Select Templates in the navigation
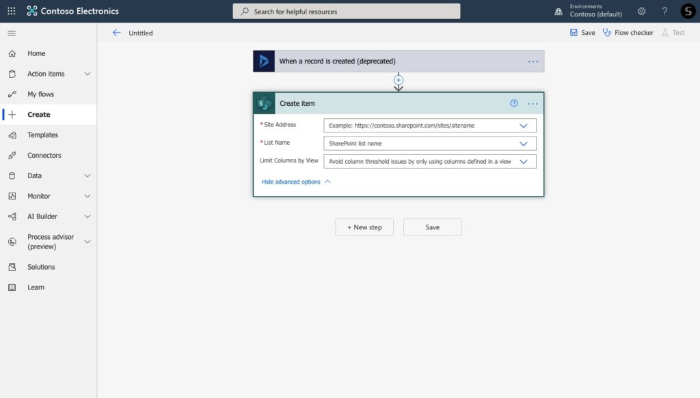Image resolution: width=700 pixels, height=398 pixels. 43,135
